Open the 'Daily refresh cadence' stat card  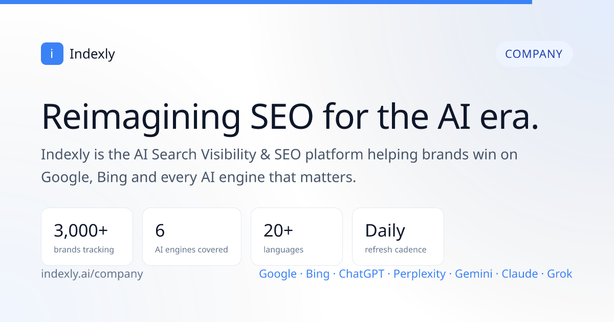coord(398,237)
